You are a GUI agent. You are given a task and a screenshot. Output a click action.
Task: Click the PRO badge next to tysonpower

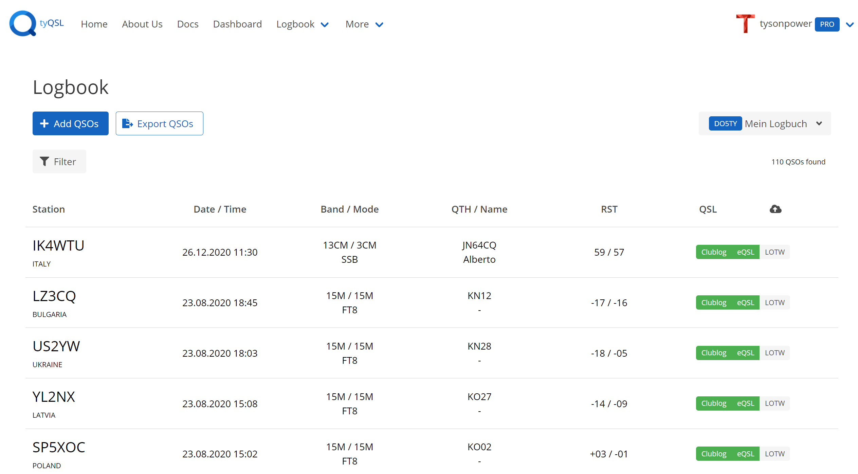pyautogui.click(x=827, y=24)
